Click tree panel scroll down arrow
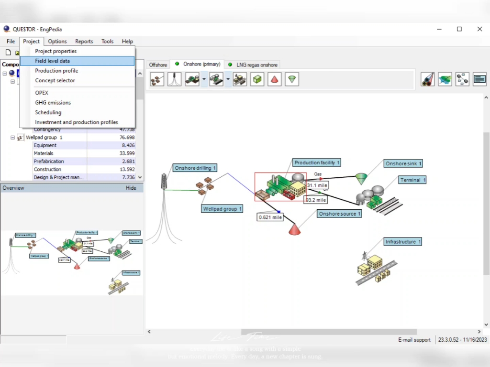The image size is (490, 367). (140, 177)
